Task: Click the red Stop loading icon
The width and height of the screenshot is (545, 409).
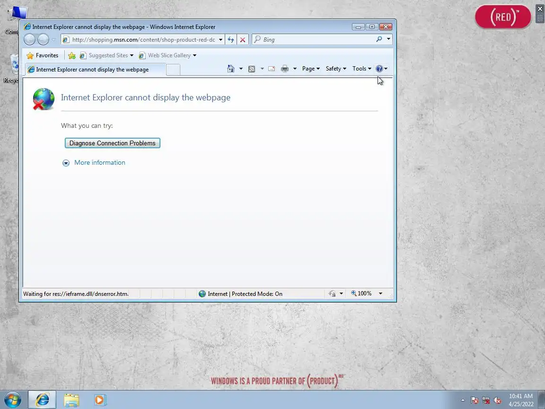Action: (243, 40)
